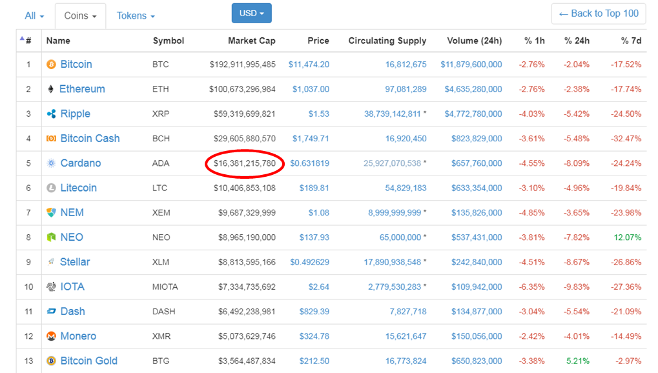
Task: Open the Ethereum name link
Action: click(82, 89)
